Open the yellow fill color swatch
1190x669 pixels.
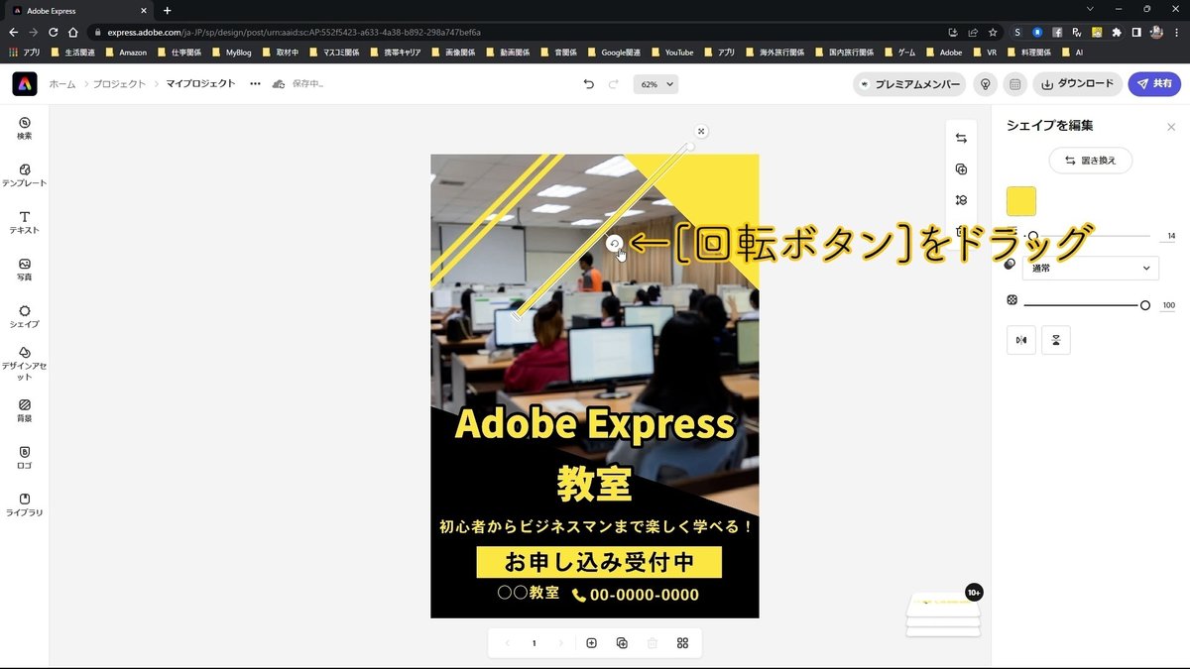pyautogui.click(x=1021, y=201)
